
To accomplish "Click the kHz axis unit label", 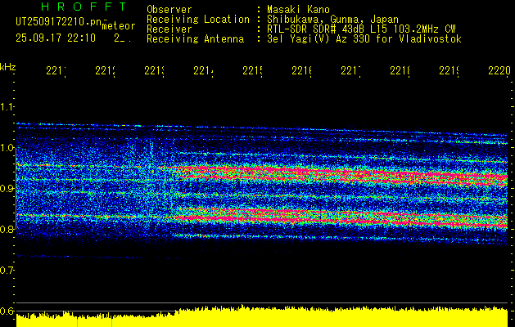I will coord(7,67).
